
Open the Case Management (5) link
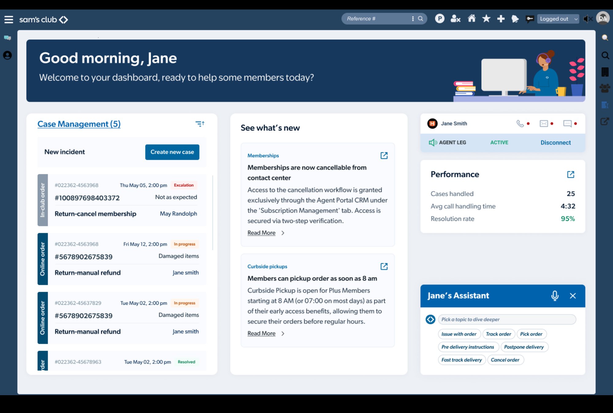click(79, 124)
